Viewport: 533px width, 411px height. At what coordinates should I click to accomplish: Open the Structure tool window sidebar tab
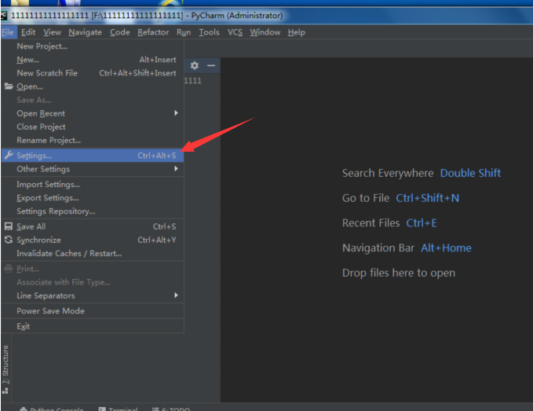tap(5, 369)
